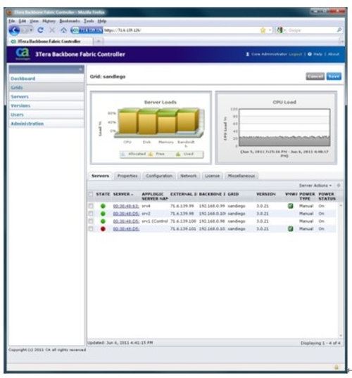Bookmark the page with the star icon

[263, 30]
